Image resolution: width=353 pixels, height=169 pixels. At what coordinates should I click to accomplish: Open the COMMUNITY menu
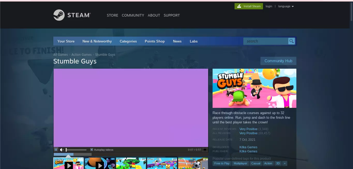(x=133, y=15)
